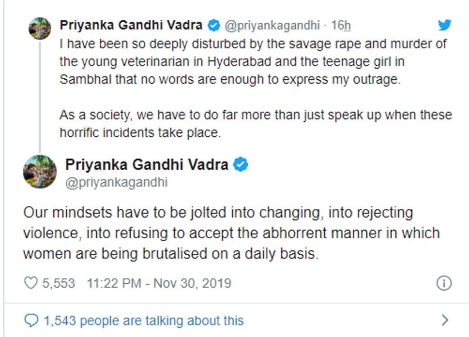Click the Twitter bird logo
Viewport: 469px width, 337px height.
click(444, 25)
